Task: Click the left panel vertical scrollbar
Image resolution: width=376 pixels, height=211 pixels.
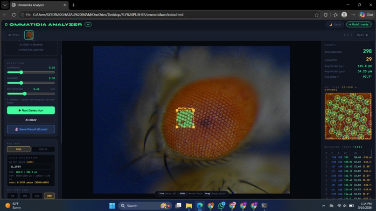Action: (61, 98)
